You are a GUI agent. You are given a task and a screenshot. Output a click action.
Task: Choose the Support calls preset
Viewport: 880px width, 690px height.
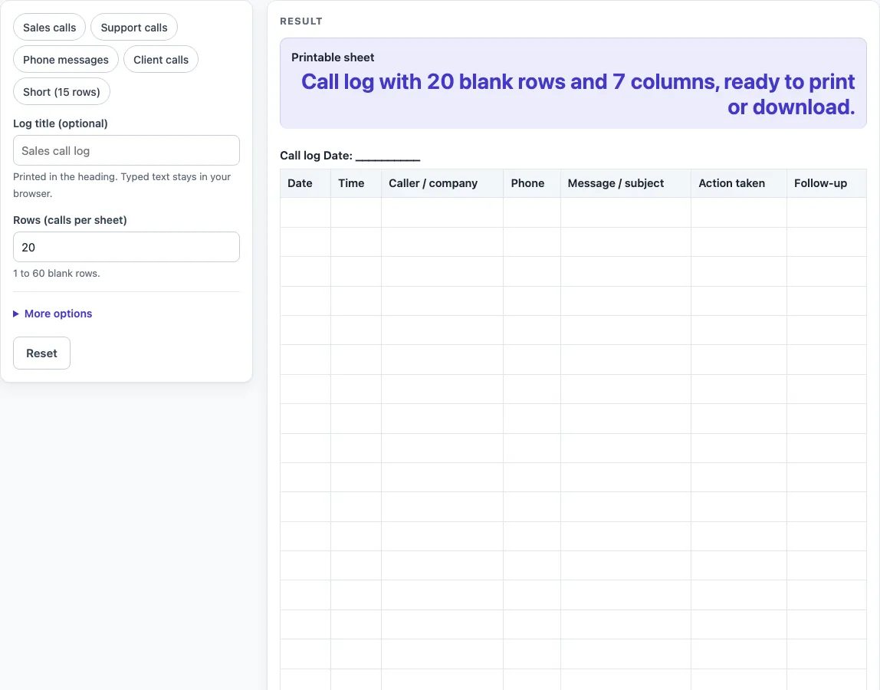(x=134, y=28)
